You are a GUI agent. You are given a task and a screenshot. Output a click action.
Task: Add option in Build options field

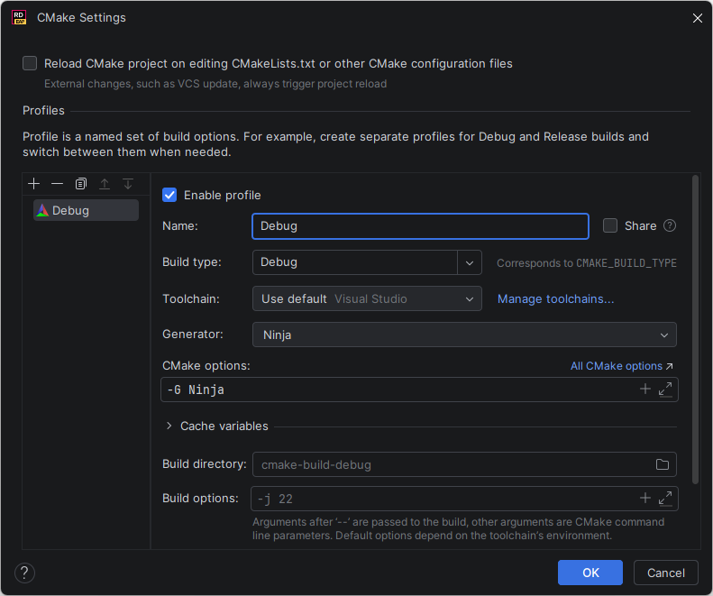[645, 499]
